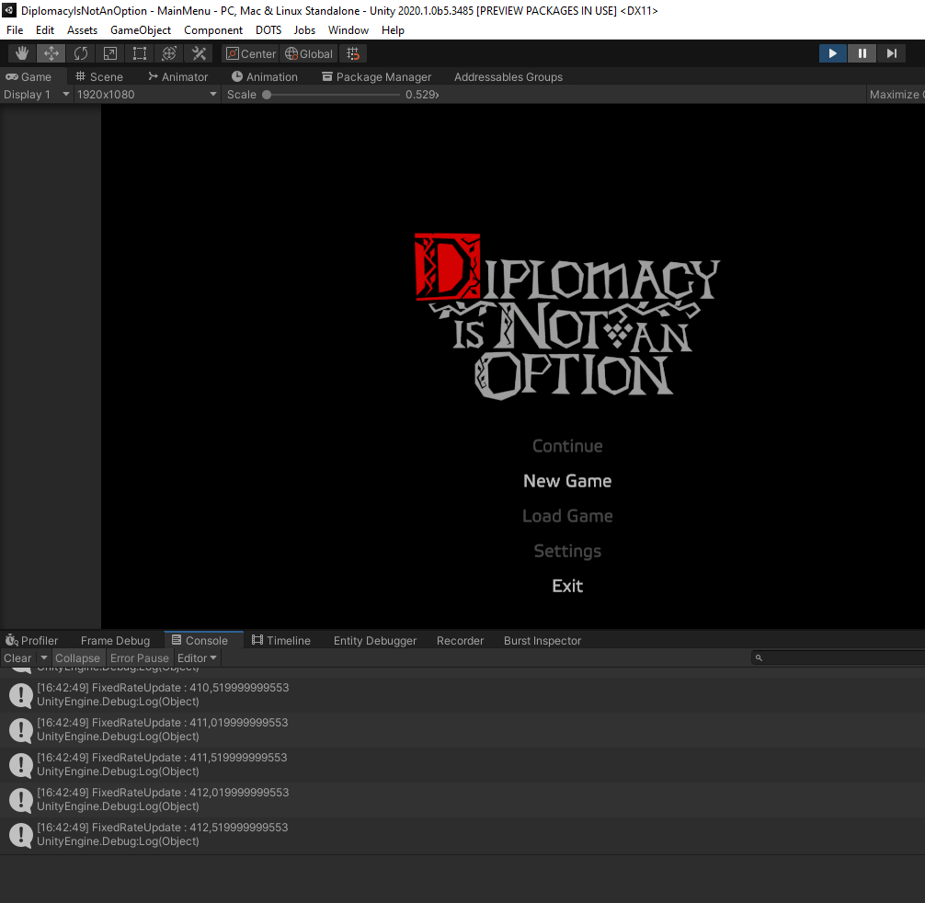The image size is (925, 903).
Task: Select the combined Transform tool
Action: click(169, 53)
